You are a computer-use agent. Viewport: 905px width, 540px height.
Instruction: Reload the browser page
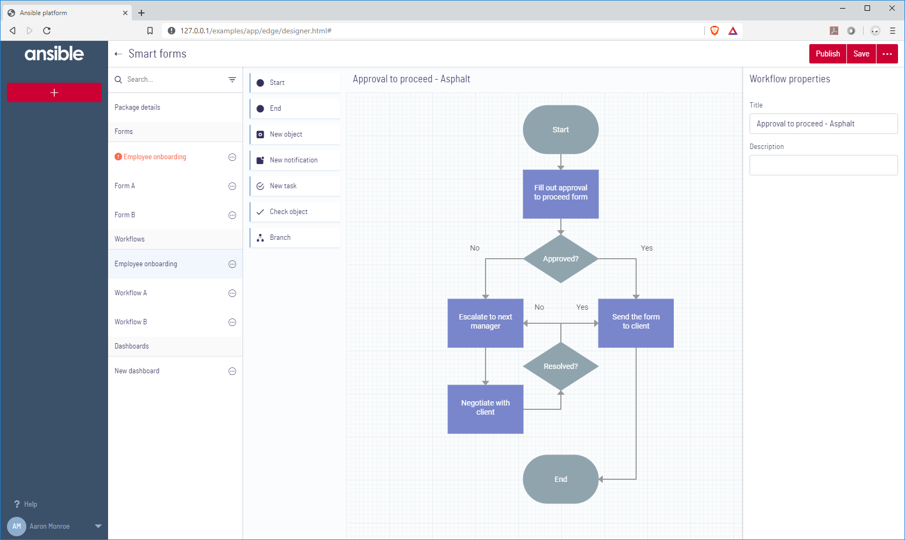(47, 31)
